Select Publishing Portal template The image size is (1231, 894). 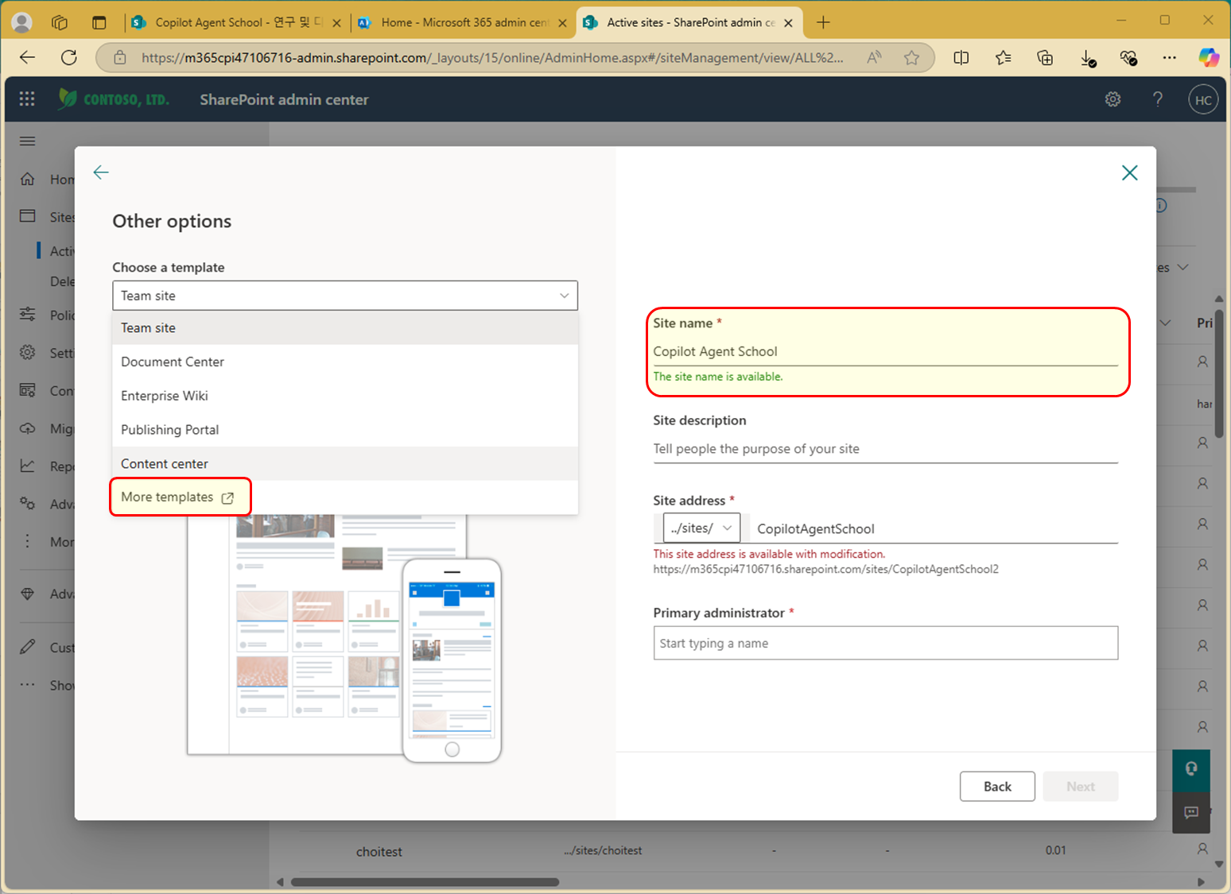345,430
